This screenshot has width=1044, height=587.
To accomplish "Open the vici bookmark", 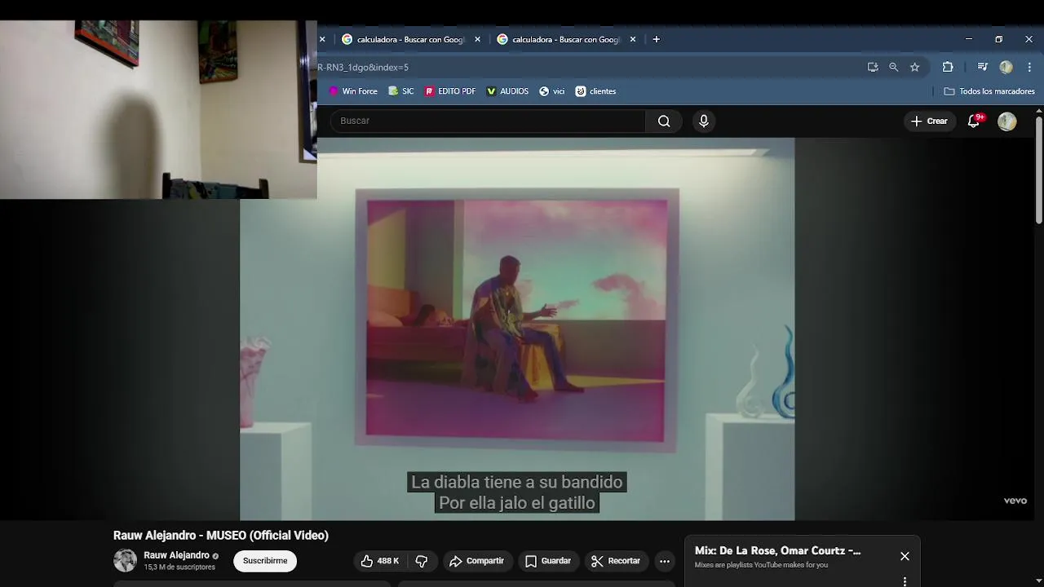I will click(552, 91).
